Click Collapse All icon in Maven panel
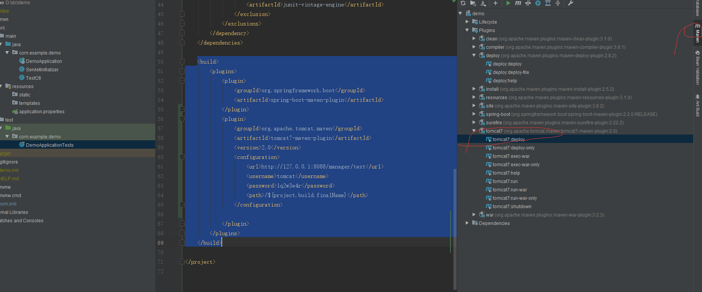Viewport: 702px width, 292px height. point(558,3)
